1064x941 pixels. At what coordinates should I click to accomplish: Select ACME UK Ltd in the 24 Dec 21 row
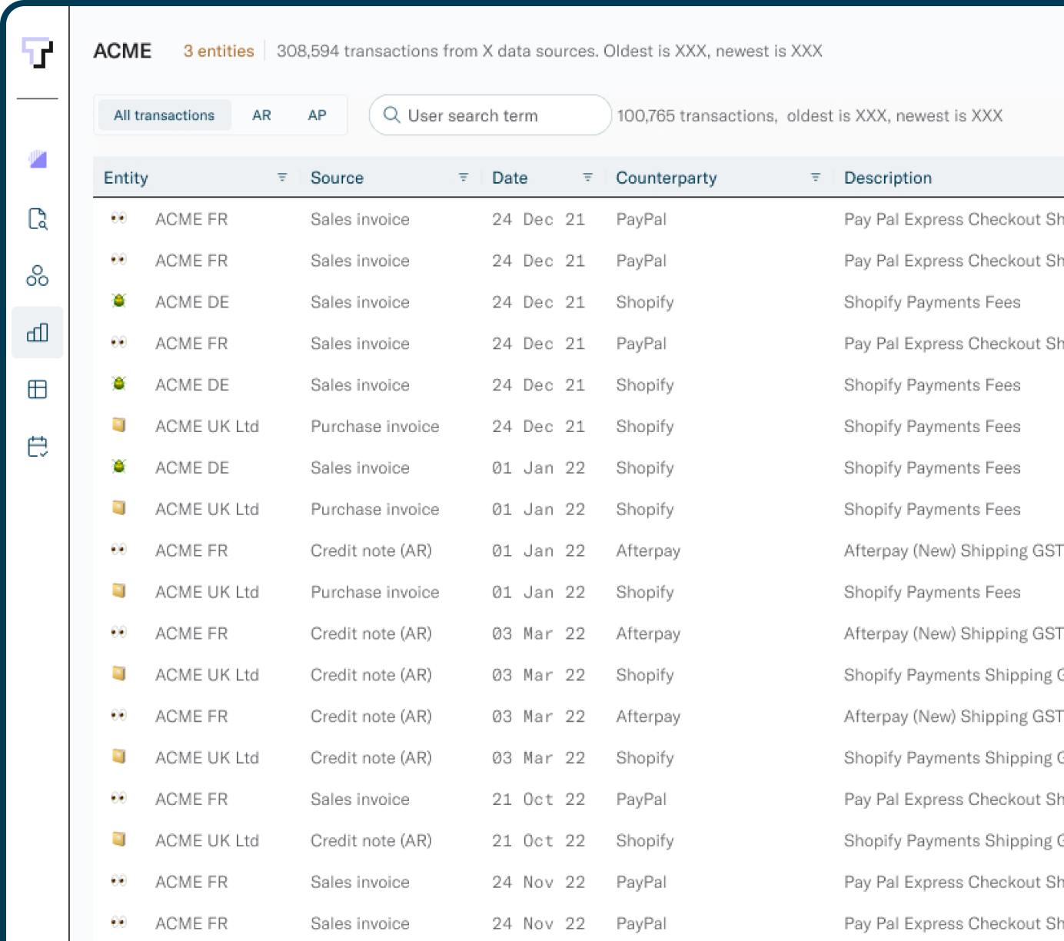(207, 426)
